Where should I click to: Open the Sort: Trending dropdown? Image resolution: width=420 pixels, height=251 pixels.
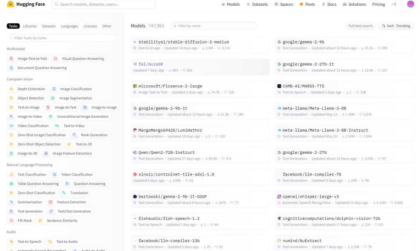point(396,26)
